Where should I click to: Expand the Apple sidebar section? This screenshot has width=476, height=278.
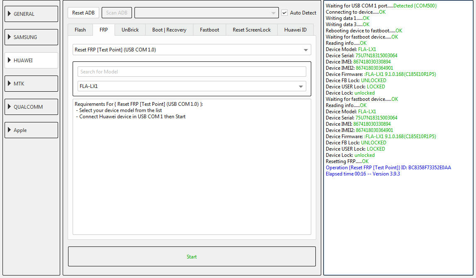point(31,130)
